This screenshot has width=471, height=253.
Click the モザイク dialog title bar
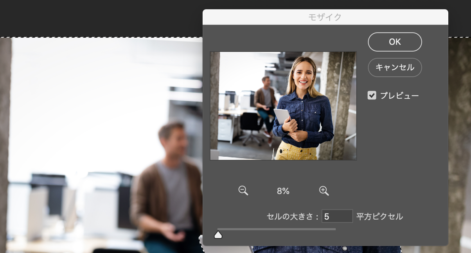[325, 17]
